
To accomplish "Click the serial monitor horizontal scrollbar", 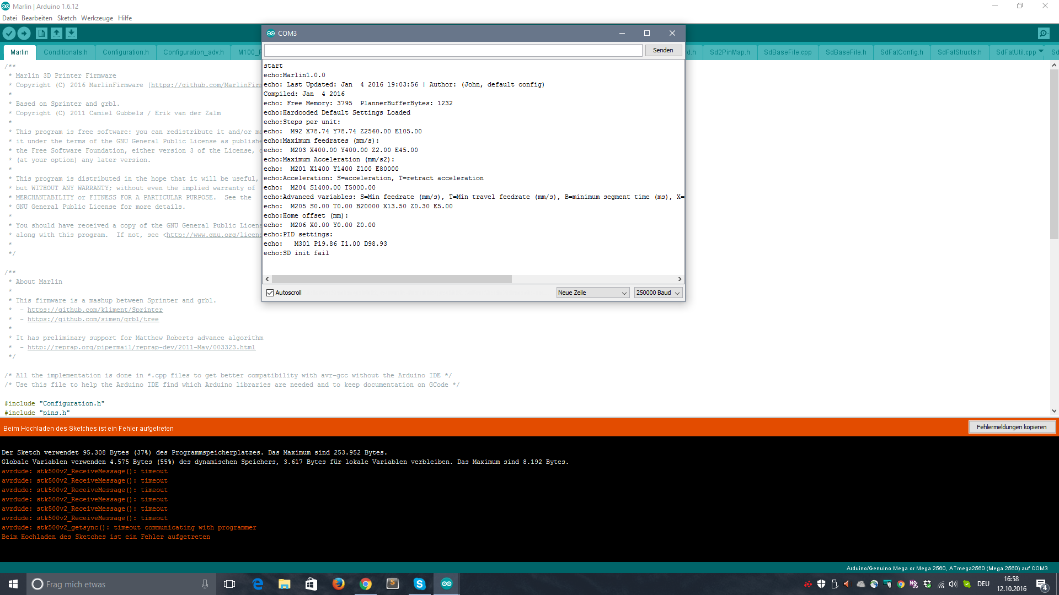I will (392, 279).
